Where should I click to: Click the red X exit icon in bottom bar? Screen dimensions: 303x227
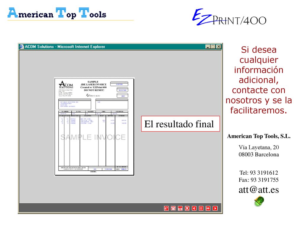tap(187, 208)
